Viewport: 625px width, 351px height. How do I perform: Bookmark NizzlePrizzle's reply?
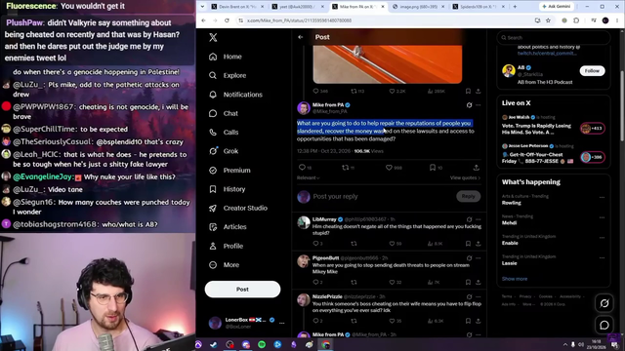(468, 321)
